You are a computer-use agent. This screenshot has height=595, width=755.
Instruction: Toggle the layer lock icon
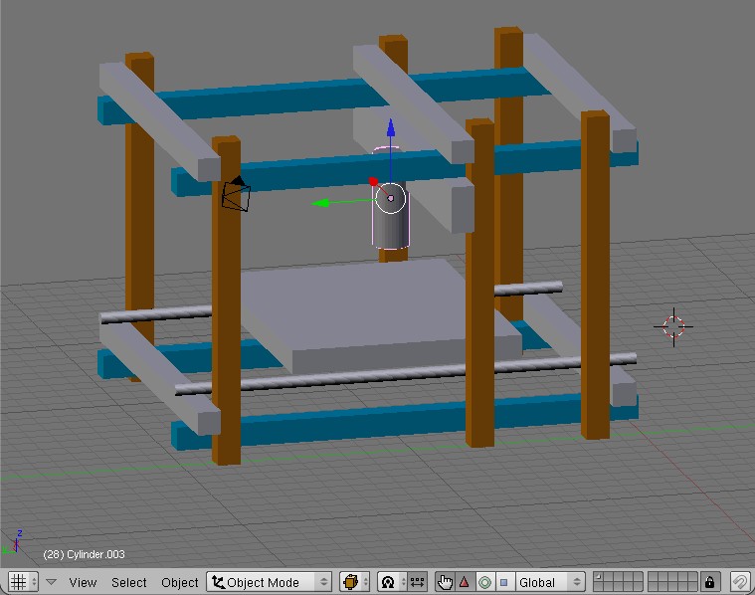(x=710, y=582)
